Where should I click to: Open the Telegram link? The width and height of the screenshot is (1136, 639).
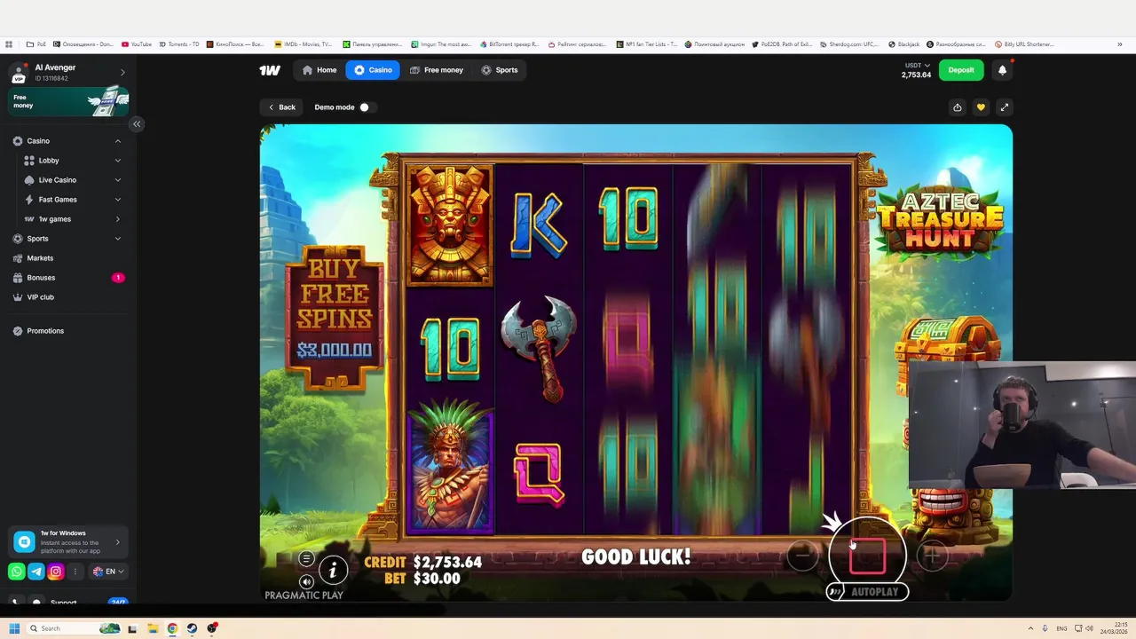[x=36, y=572]
